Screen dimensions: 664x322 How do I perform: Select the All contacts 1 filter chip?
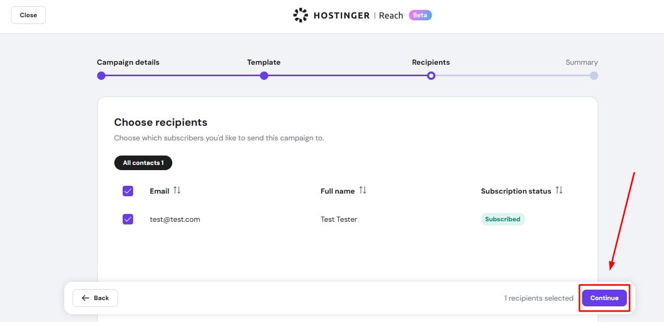(x=143, y=163)
